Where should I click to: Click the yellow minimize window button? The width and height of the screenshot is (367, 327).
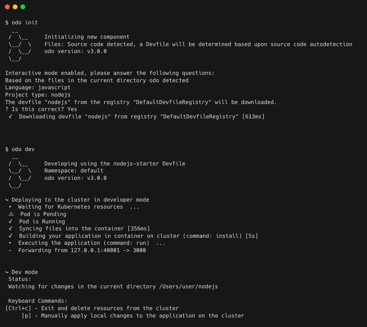(15, 7)
